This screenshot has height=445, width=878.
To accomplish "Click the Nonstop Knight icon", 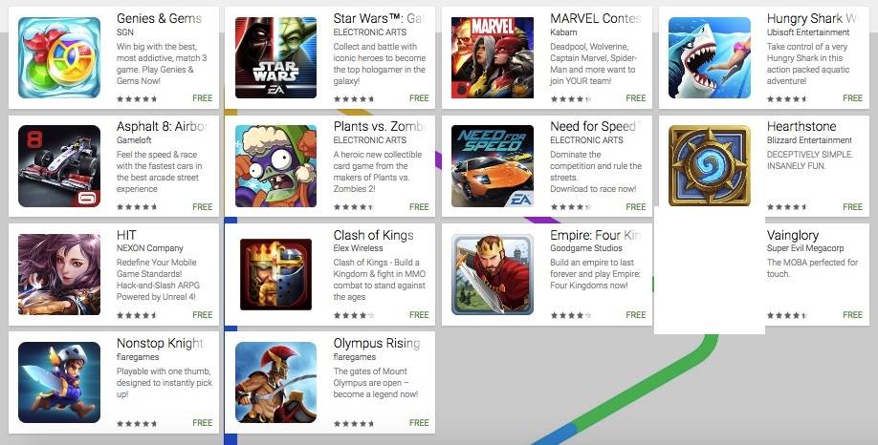I will tap(59, 382).
